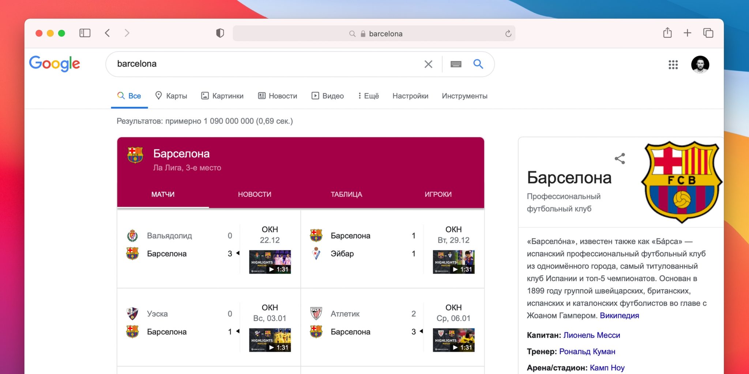Image resolution: width=749 pixels, height=374 pixels.
Task: Click the Вт, 29.12 match date
Action: (453, 240)
